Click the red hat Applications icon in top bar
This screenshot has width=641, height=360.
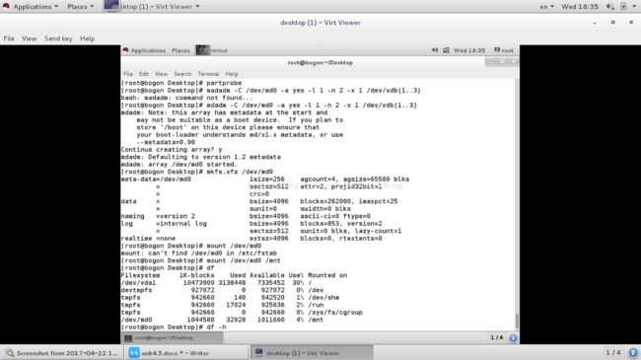[x=6, y=6]
